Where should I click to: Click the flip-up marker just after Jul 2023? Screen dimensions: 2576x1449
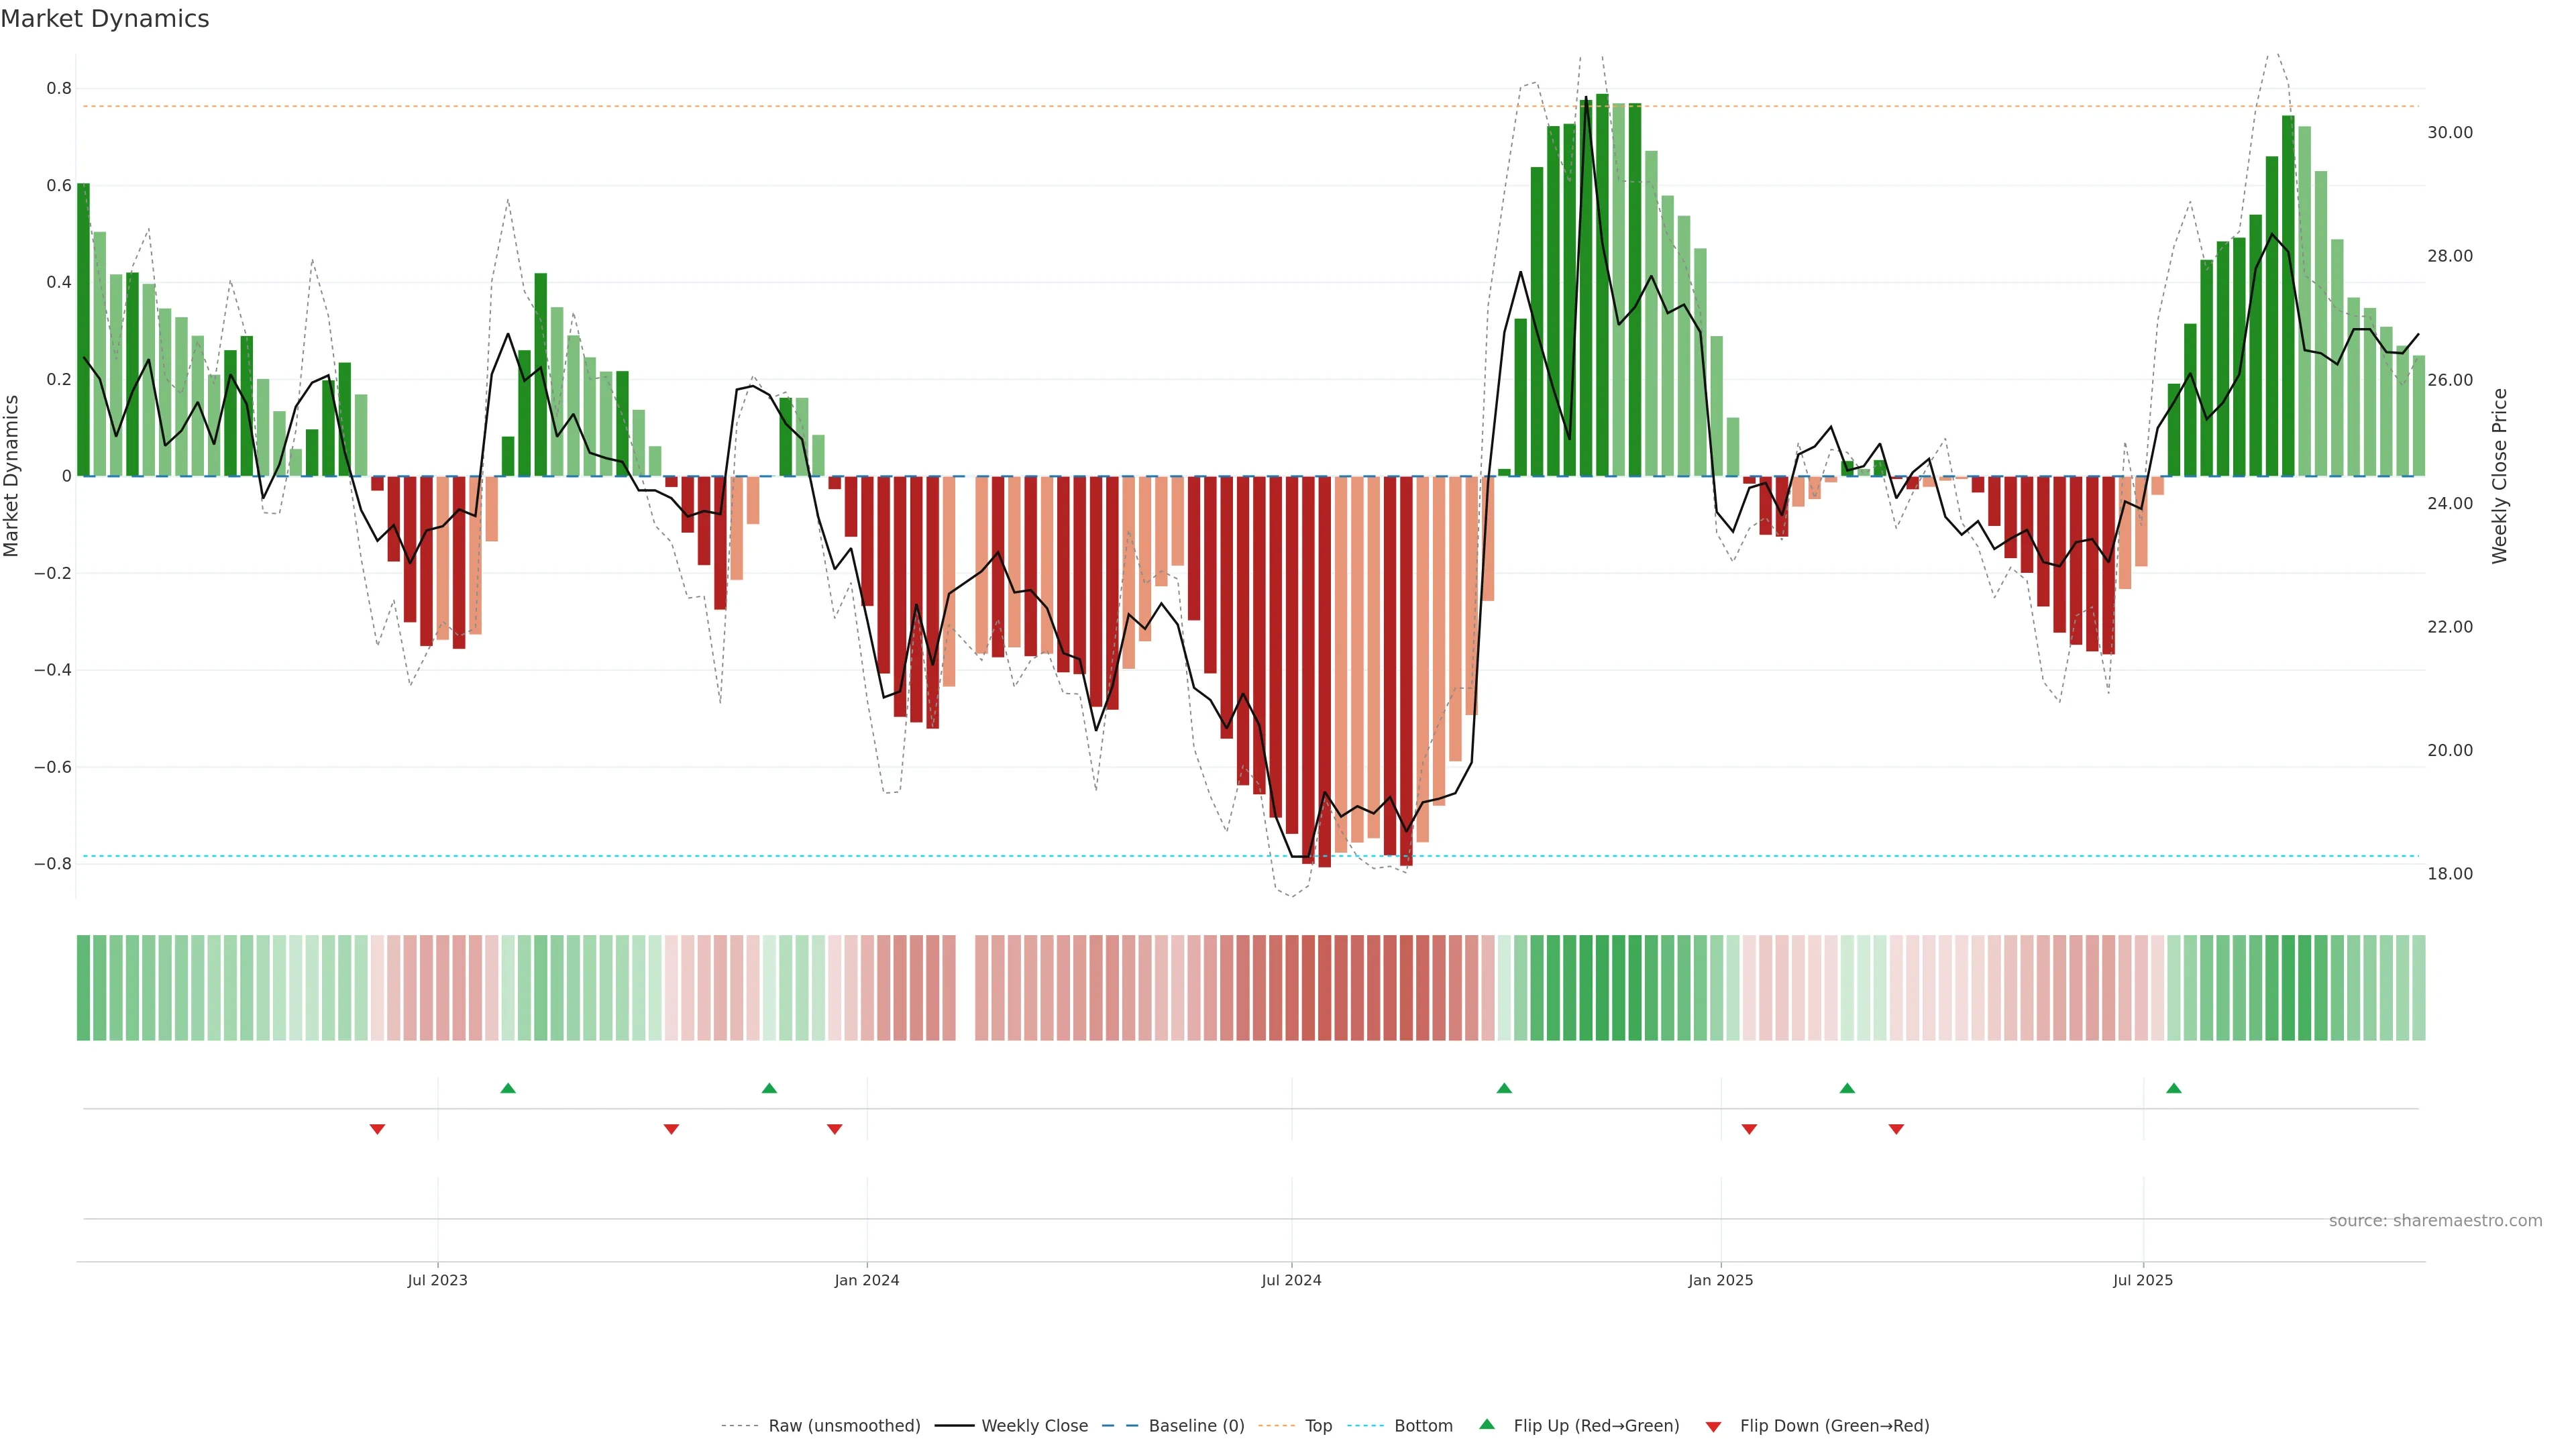[508, 1088]
